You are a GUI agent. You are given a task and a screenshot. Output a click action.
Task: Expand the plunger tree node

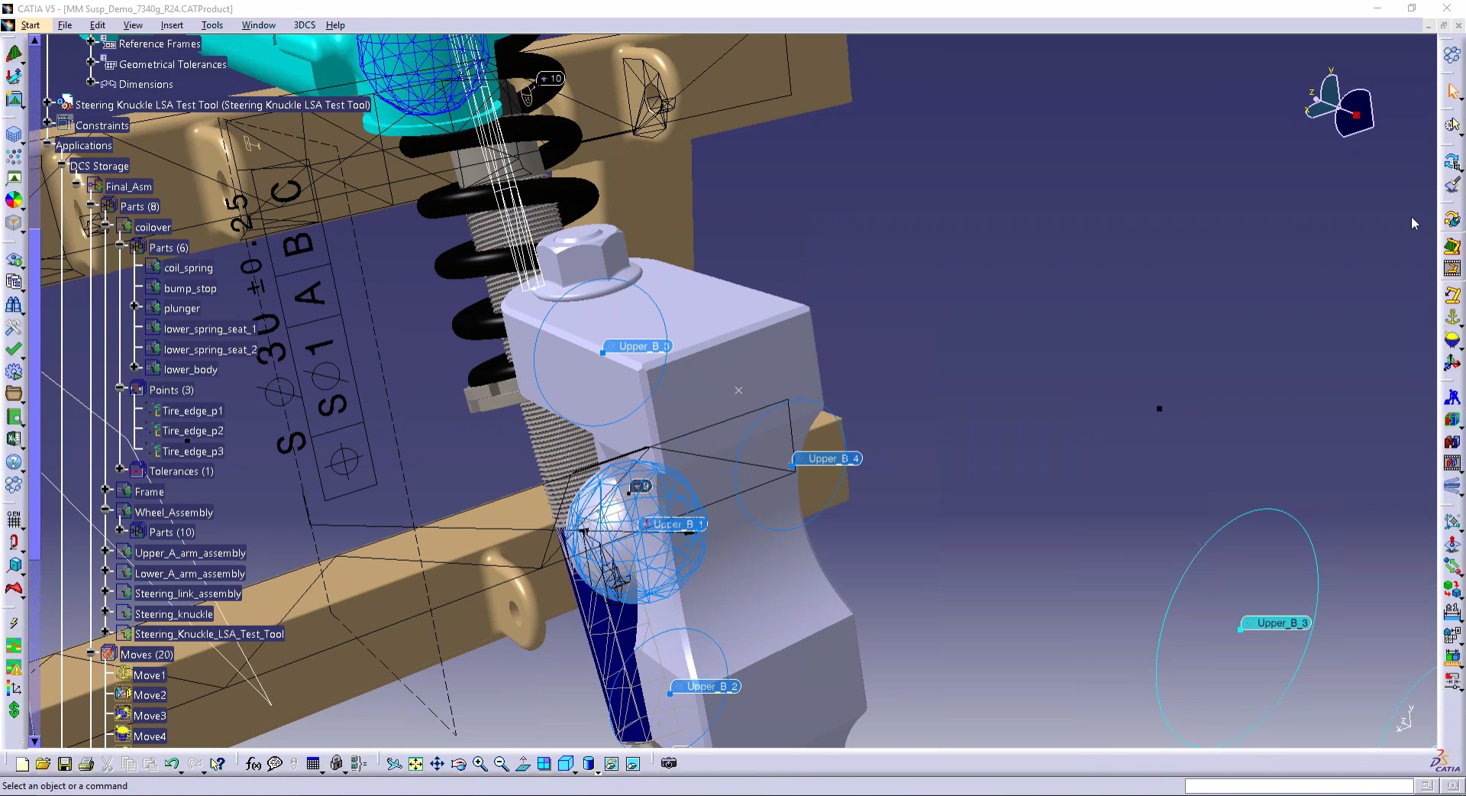point(134,306)
